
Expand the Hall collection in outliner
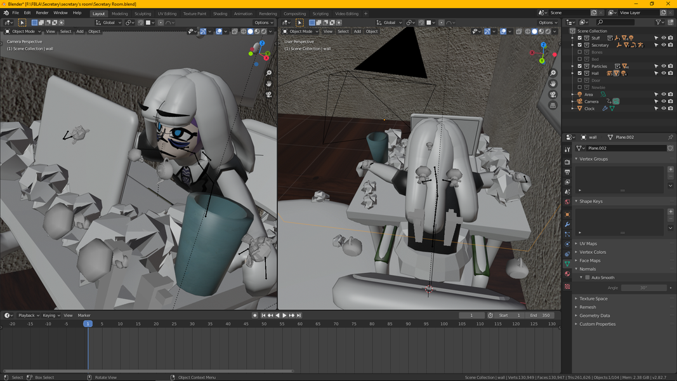point(574,74)
